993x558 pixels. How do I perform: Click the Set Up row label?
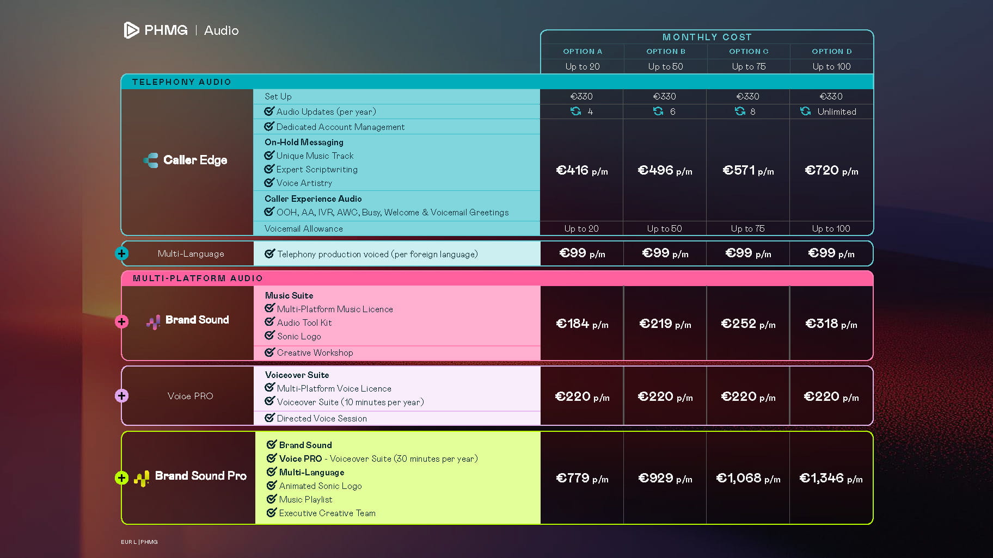(x=278, y=96)
